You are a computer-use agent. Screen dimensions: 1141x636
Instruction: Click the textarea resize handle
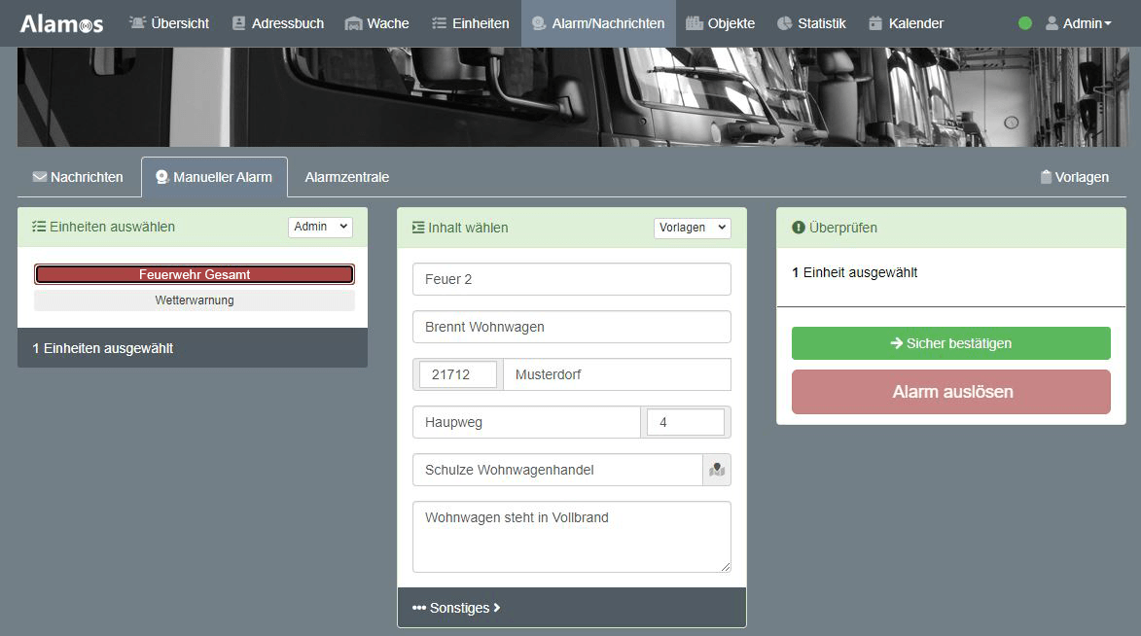click(x=726, y=567)
